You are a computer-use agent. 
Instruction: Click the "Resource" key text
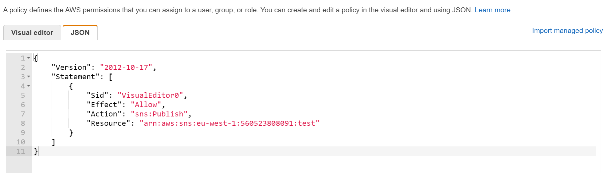(x=108, y=123)
